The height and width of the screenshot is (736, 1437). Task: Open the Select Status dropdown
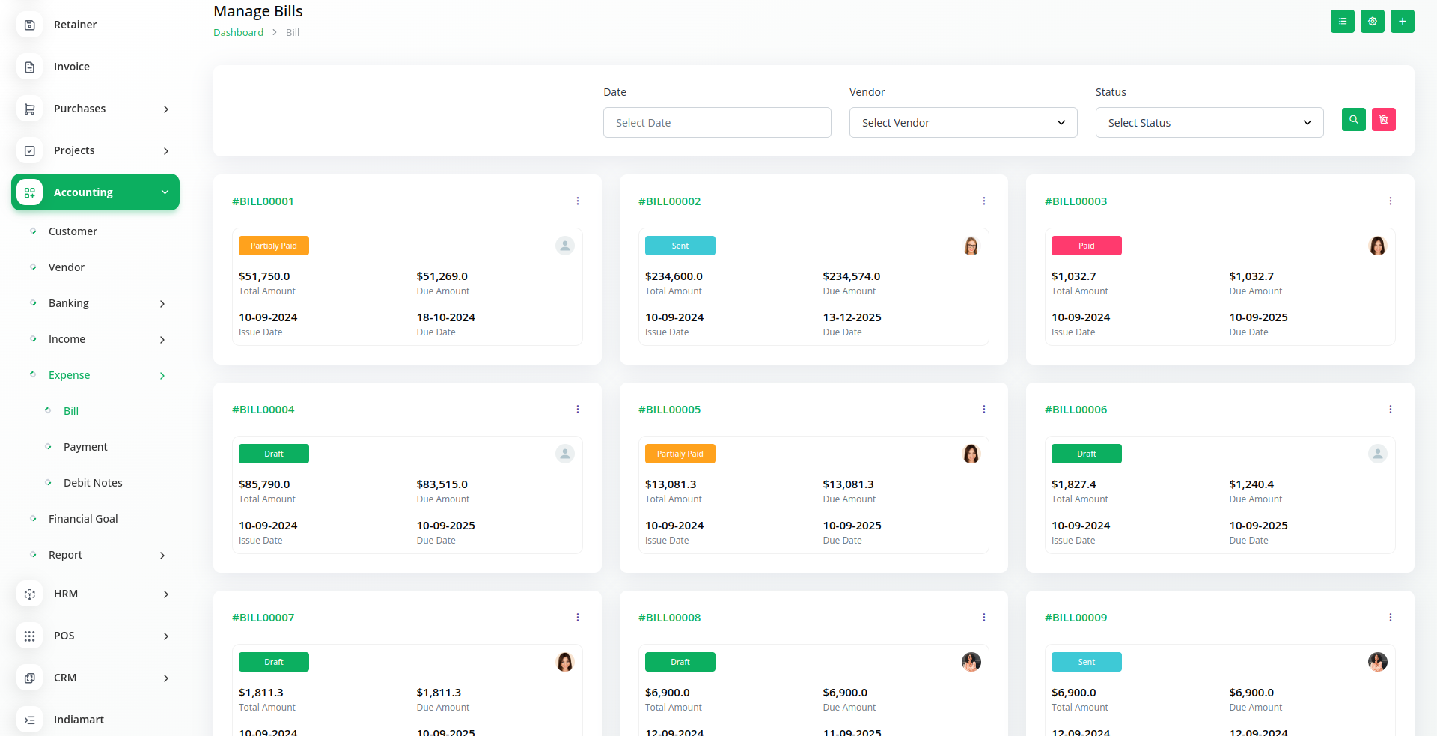[1209, 123]
